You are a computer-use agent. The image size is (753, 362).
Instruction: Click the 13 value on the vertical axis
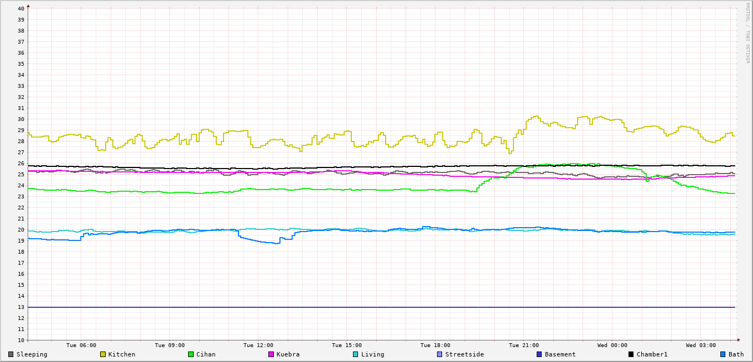click(20, 307)
